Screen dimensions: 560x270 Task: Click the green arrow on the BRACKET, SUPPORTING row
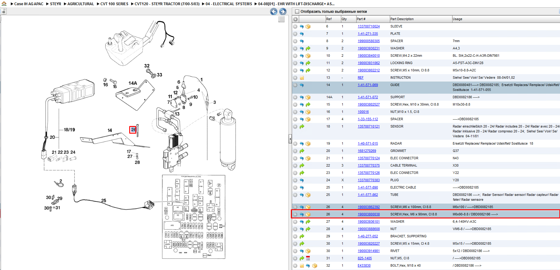302,236
